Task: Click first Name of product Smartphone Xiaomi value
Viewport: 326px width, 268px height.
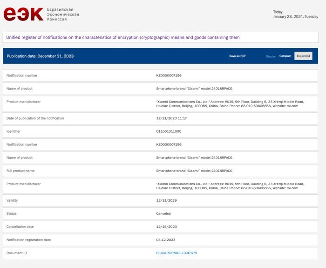Action: click(194, 89)
